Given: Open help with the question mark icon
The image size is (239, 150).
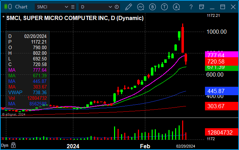Looking at the screenshot, I should (x=191, y=7).
